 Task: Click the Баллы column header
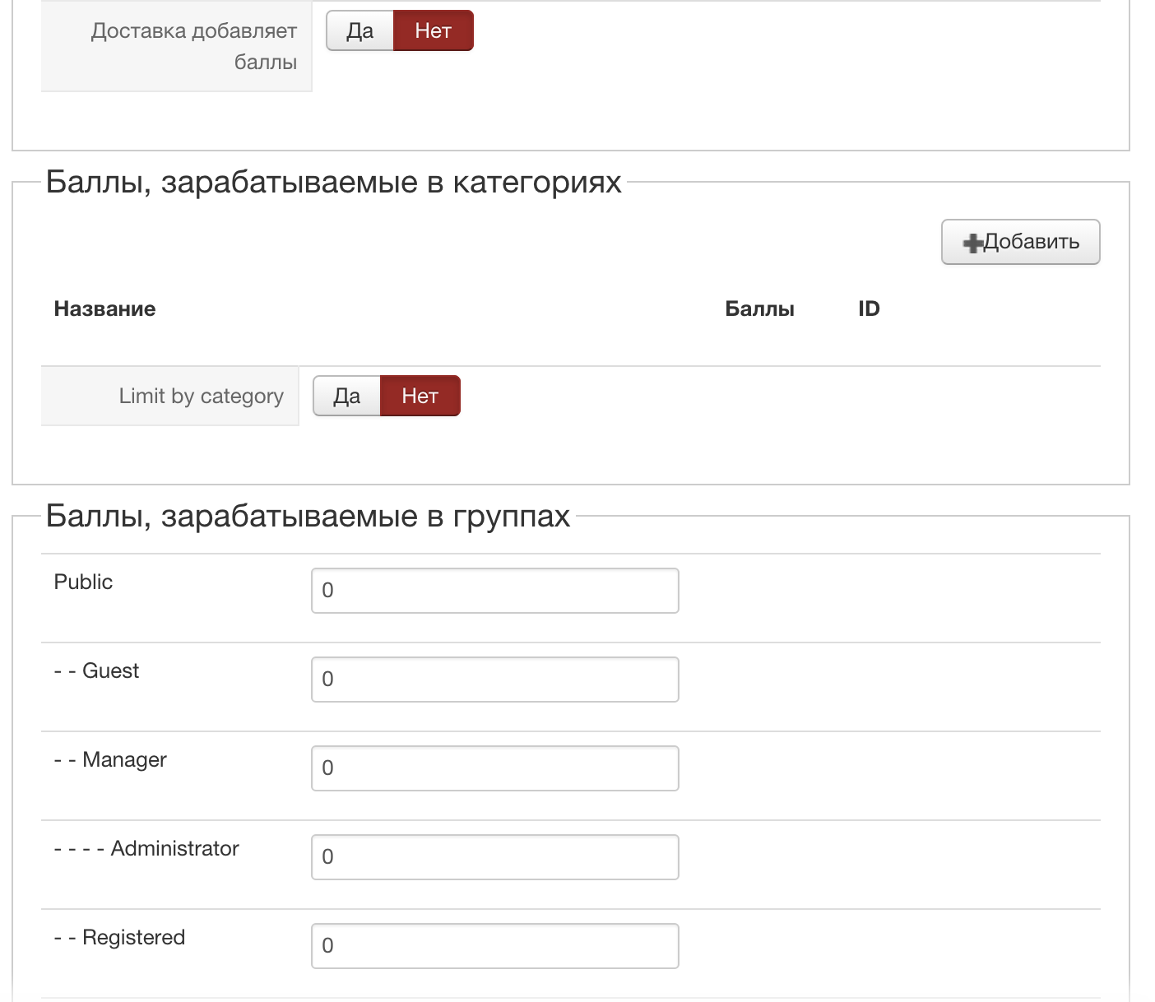(x=759, y=309)
